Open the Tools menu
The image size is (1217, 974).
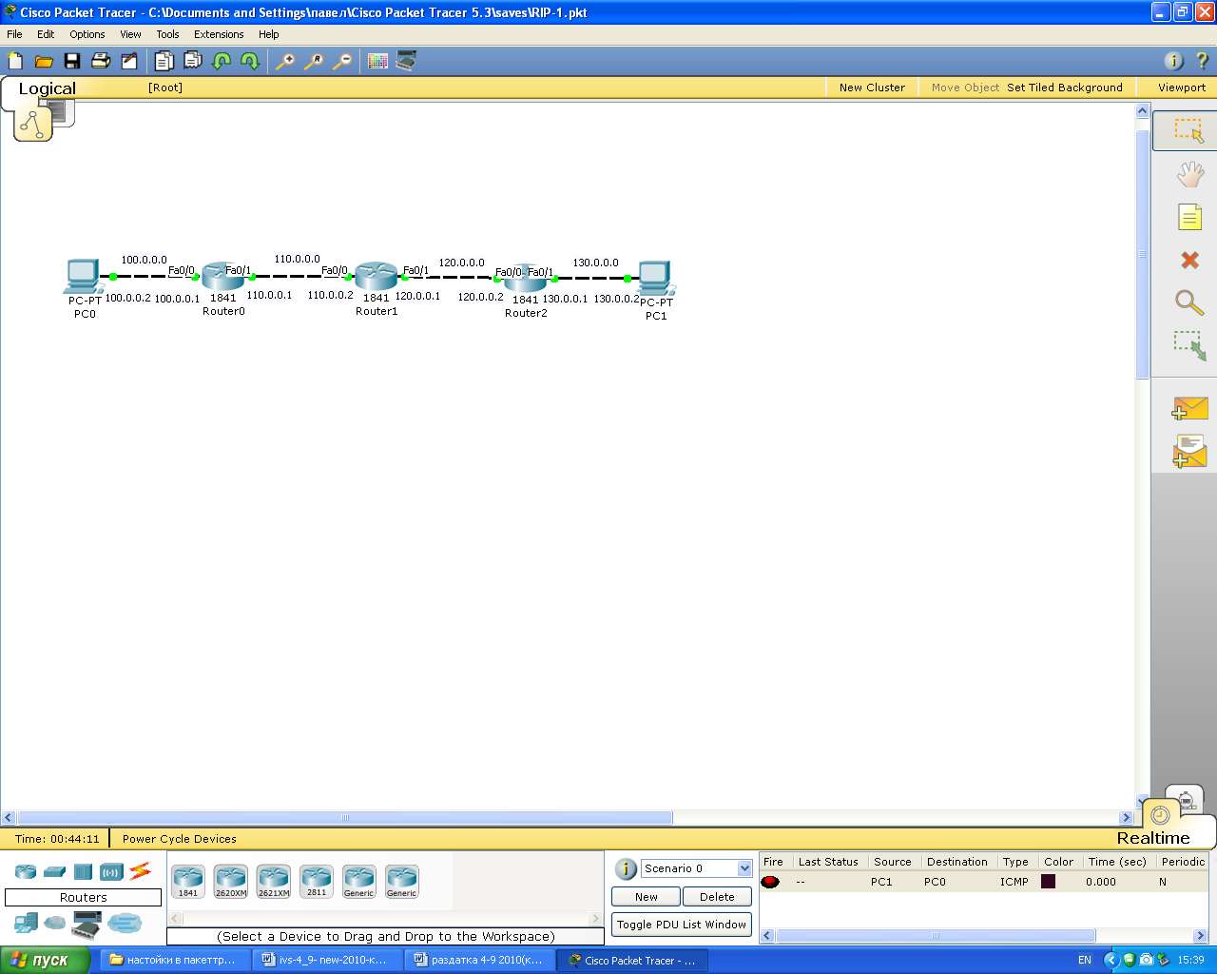[167, 34]
